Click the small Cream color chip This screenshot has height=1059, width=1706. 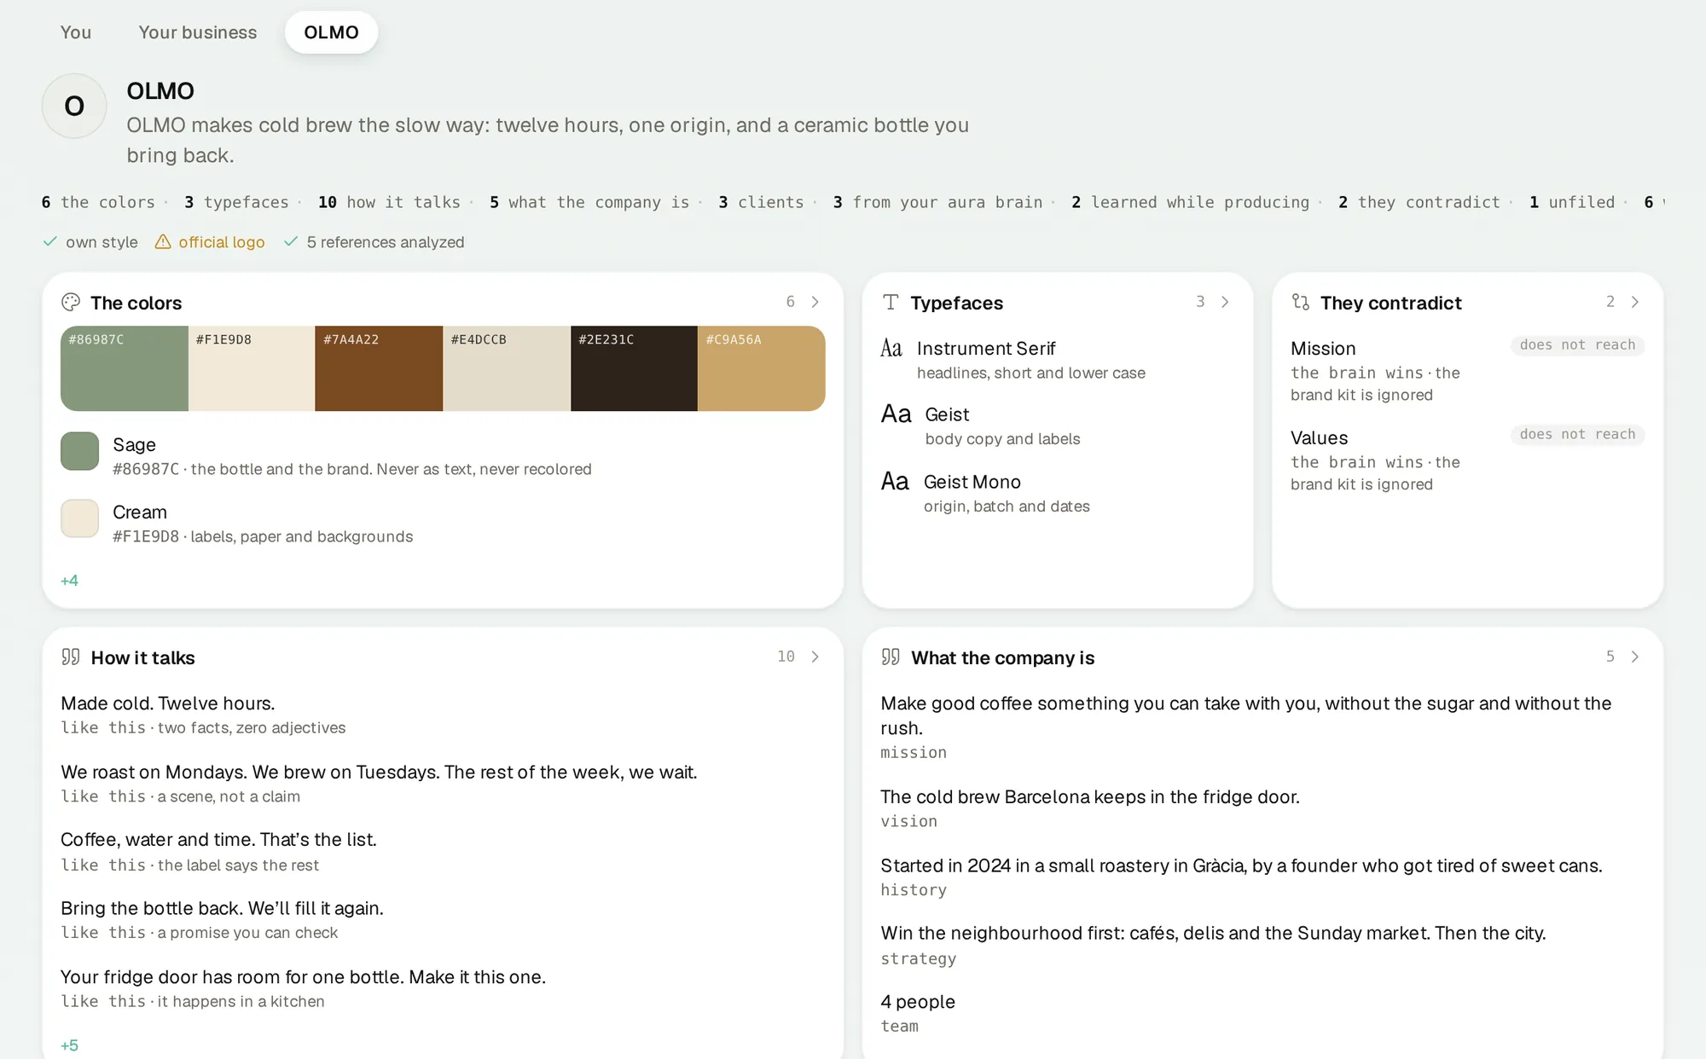[x=79, y=518]
